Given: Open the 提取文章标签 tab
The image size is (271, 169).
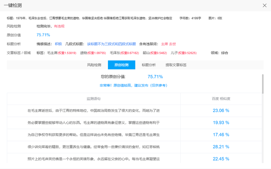Looking at the screenshot, I should (x=176, y=65).
